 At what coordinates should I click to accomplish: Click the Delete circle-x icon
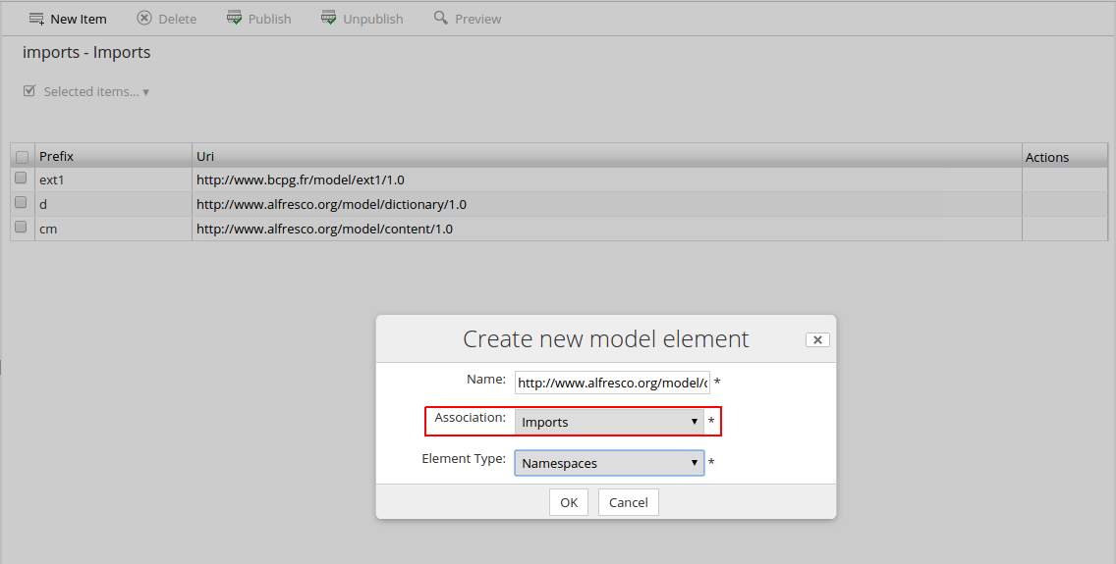(144, 18)
